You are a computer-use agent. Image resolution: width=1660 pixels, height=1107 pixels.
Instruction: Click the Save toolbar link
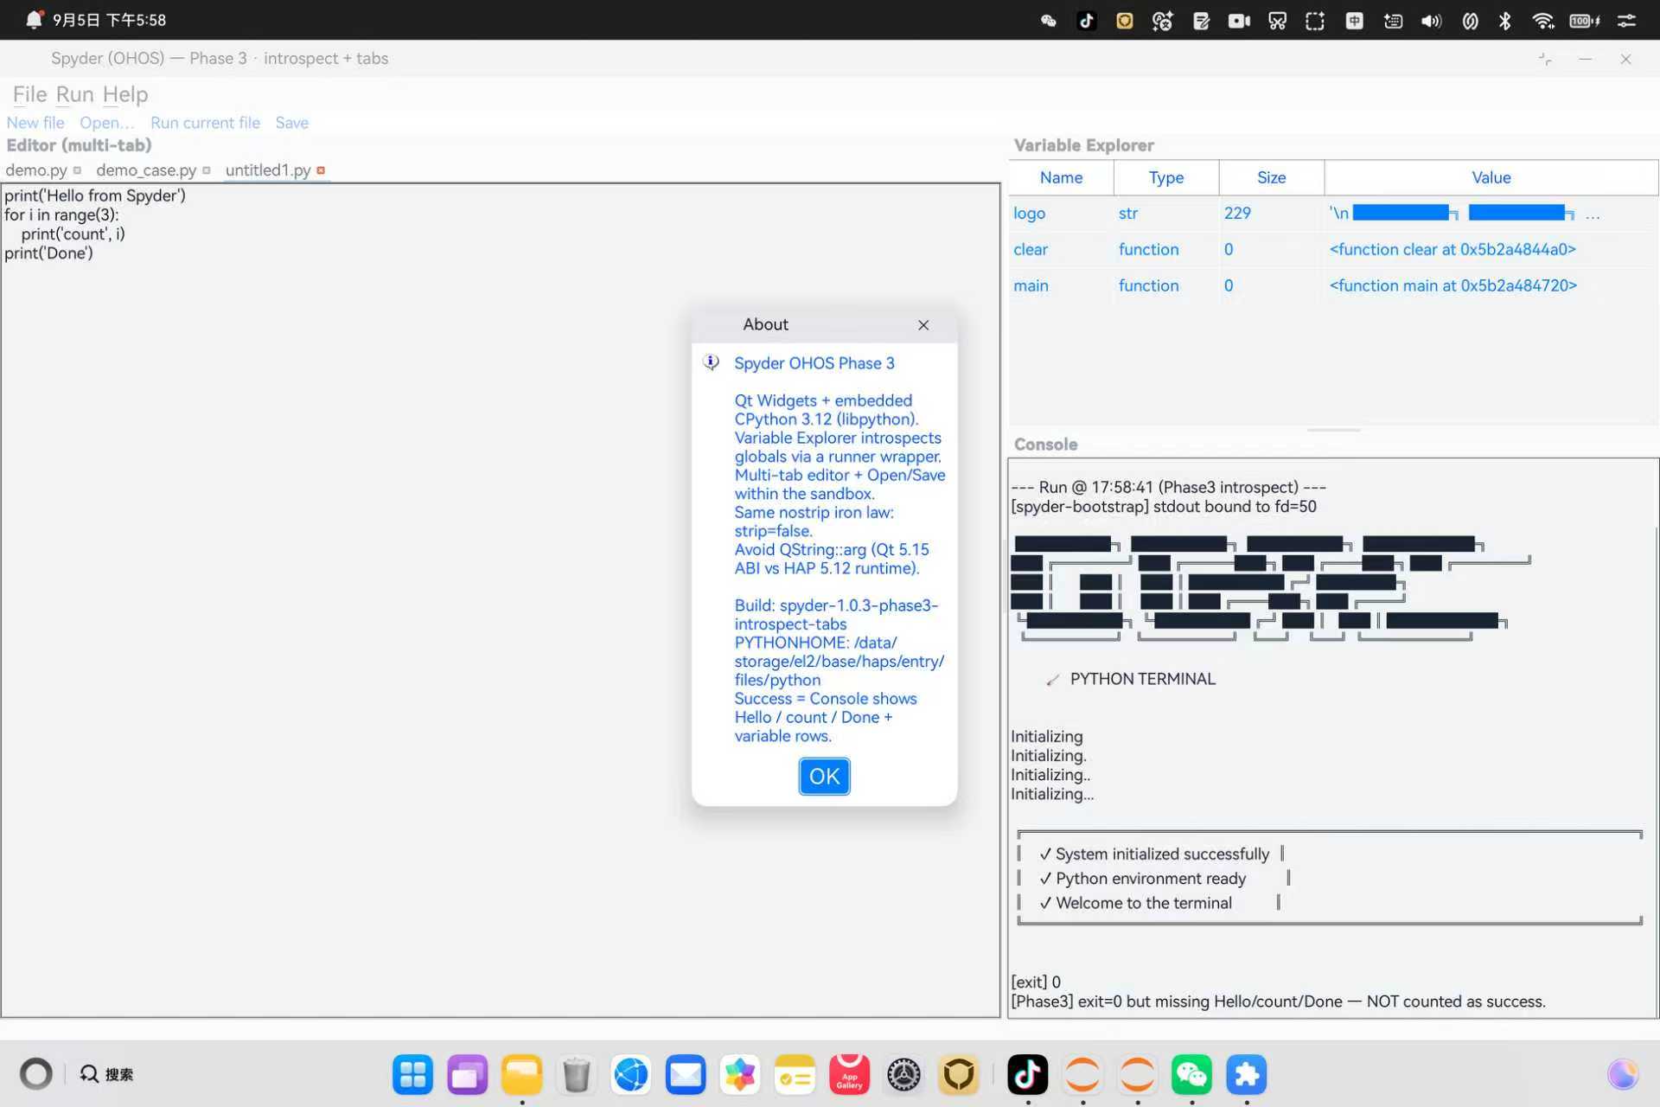click(x=292, y=123)
